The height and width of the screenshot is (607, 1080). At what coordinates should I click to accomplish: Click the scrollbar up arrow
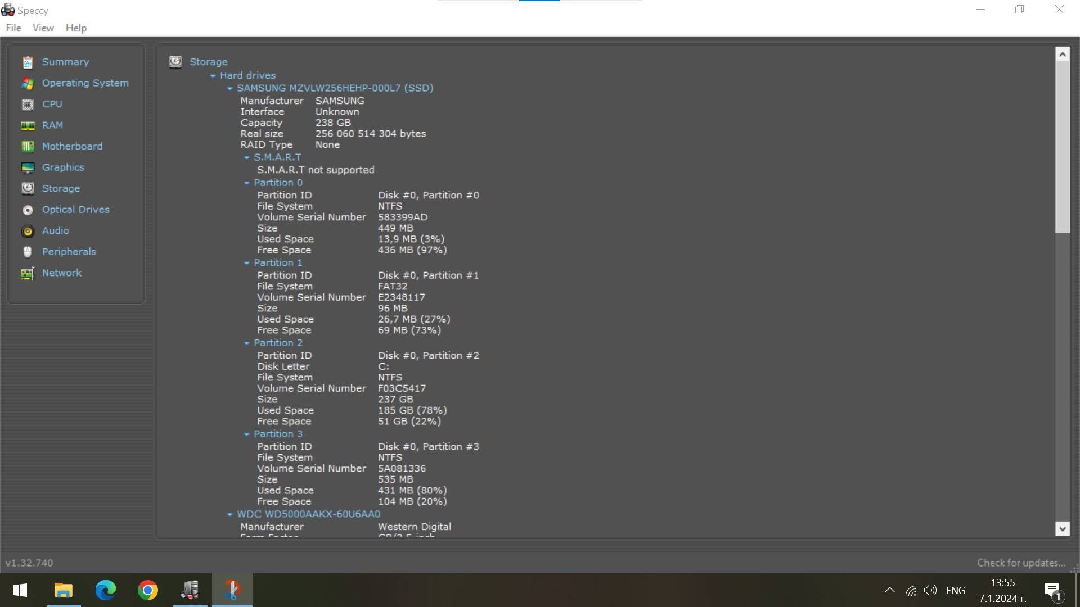(1063, 55)
